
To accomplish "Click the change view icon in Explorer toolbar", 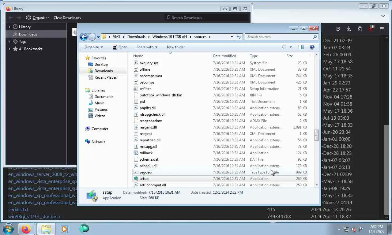I will pyautogui.click(x=284, y=47).
